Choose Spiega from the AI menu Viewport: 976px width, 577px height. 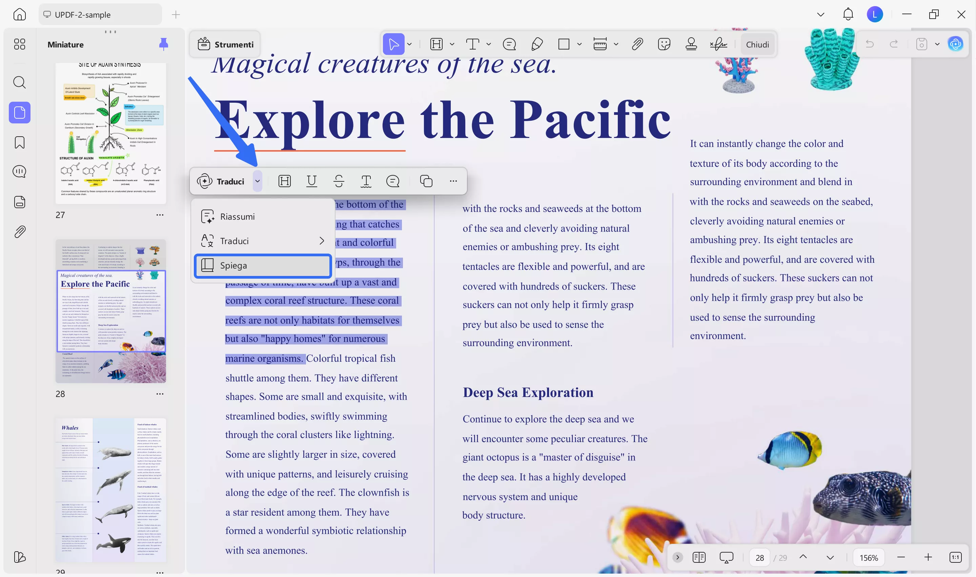[263, 265]
